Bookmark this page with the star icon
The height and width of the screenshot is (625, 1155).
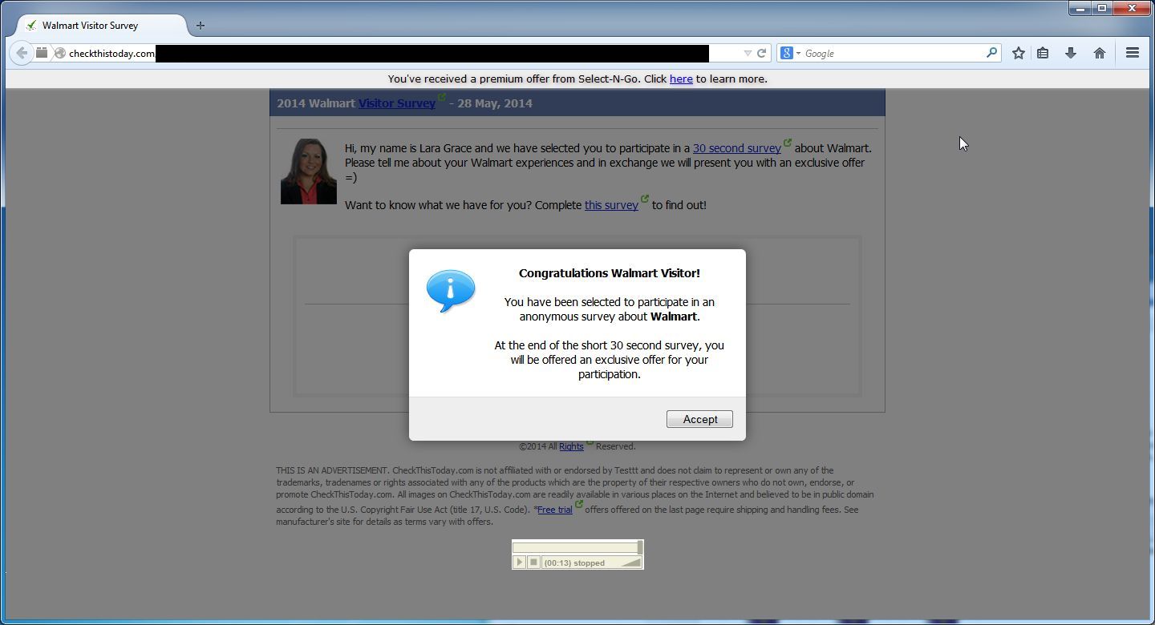point(1019,53)
